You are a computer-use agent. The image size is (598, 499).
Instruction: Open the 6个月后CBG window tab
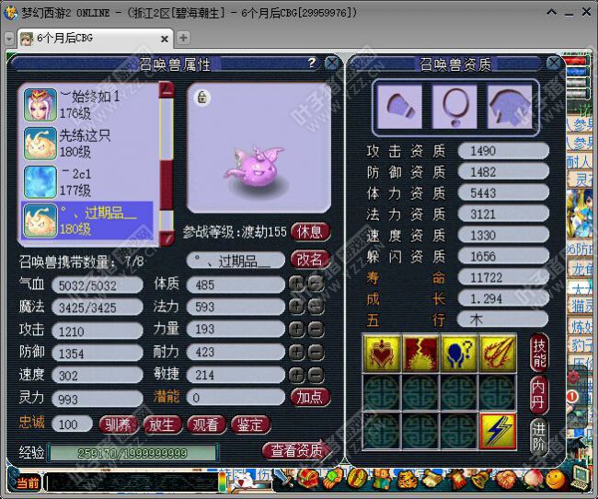(x=92, y=38)
